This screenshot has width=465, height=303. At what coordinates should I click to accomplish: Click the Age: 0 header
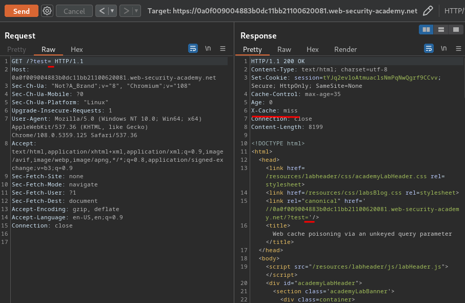tap(261, 102)
